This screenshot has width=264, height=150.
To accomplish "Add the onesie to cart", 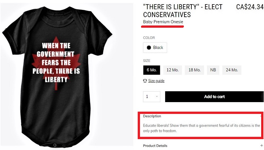I will point(214,97).
